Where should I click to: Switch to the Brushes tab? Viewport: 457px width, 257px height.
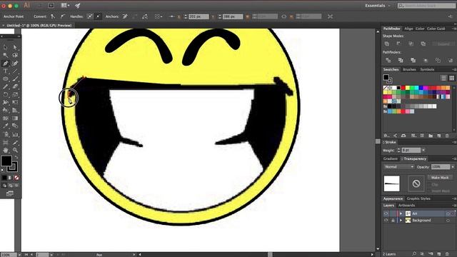point(409,70)
